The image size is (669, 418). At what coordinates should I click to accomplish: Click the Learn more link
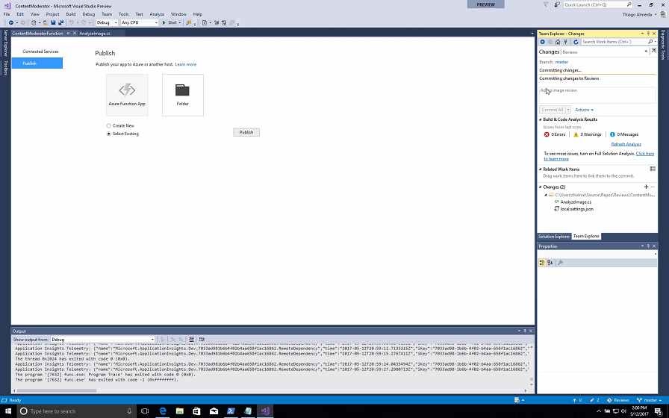click(186, 64)
